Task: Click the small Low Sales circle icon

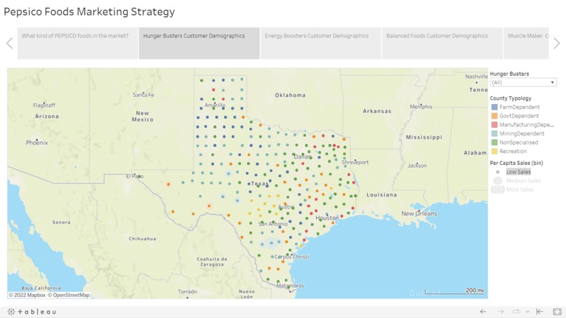Action: tap(498, 172)
